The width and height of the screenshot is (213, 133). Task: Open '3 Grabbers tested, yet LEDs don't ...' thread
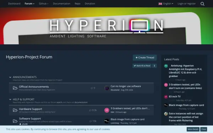(x=130, y=109)
